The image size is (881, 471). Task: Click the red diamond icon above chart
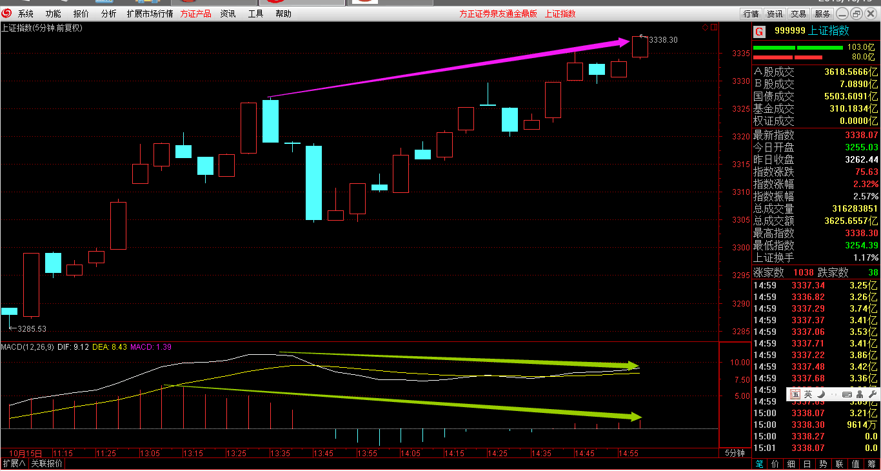point(705,27)
